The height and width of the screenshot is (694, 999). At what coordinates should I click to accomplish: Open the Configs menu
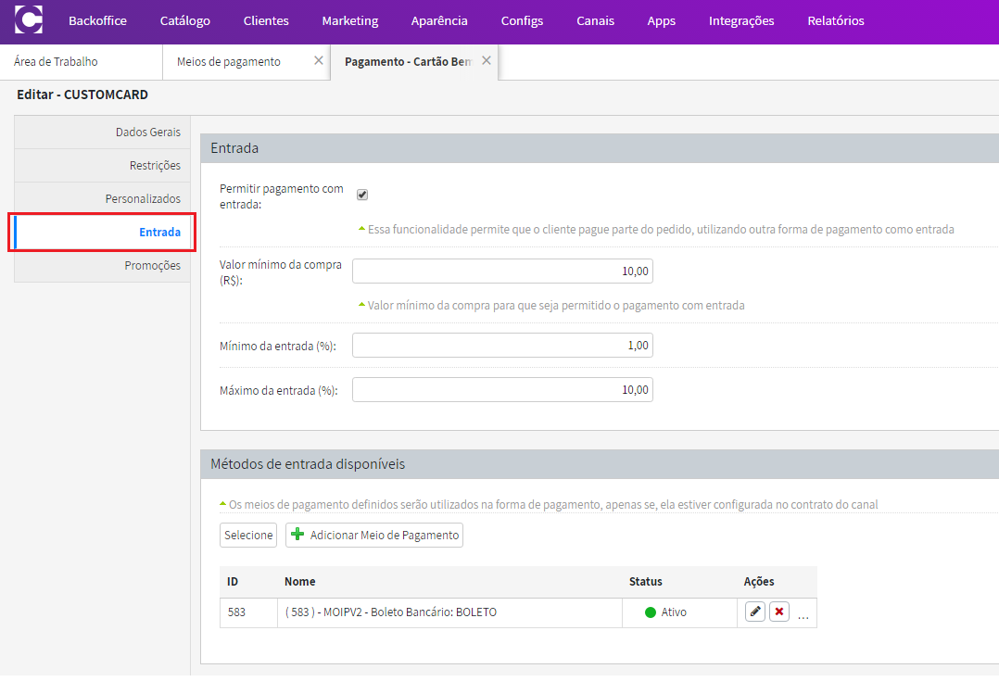[522, 21]
